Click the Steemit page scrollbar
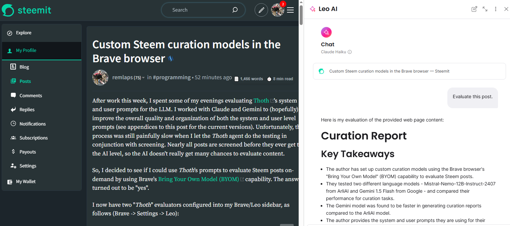Image resolution: width=510 pixels, height=226 pixels. [301, 15]
